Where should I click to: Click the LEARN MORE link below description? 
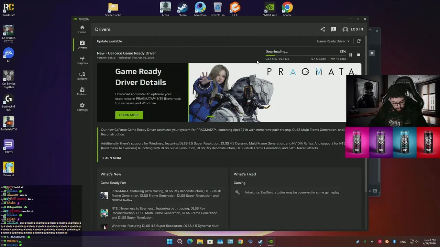(x=112, y=158)
